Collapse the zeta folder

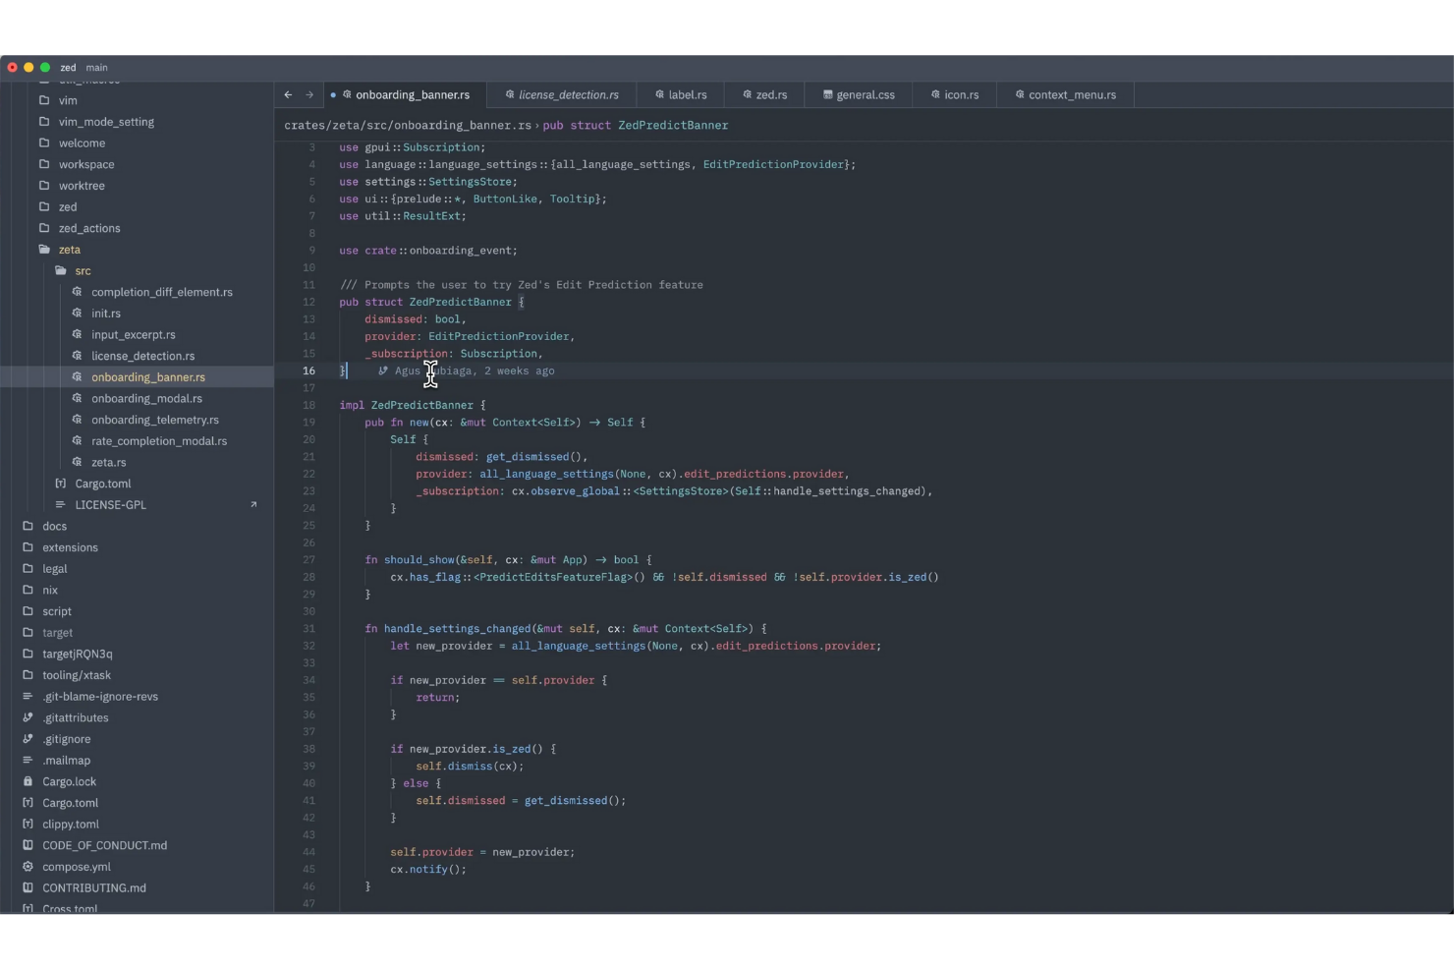pyautogui.click(x=70, y=249)
